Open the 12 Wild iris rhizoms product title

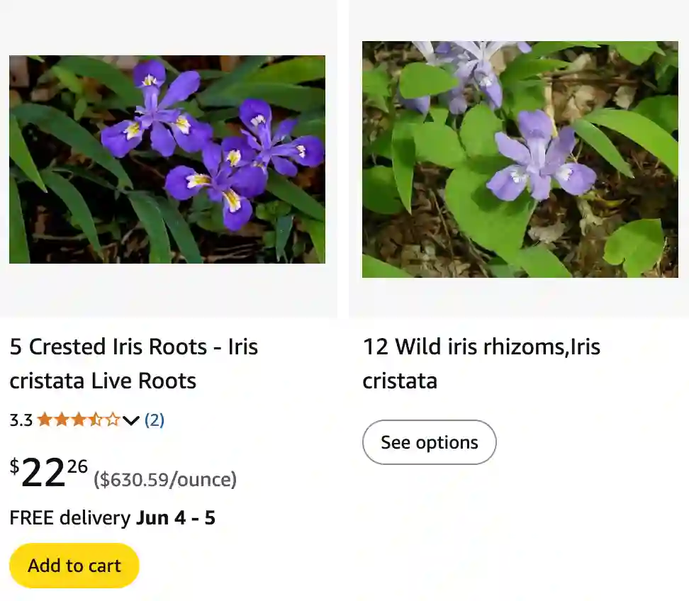481,363
